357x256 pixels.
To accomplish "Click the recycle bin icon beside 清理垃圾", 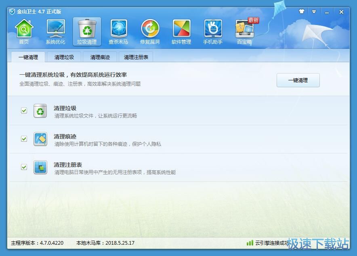I will tap(40, 111).
